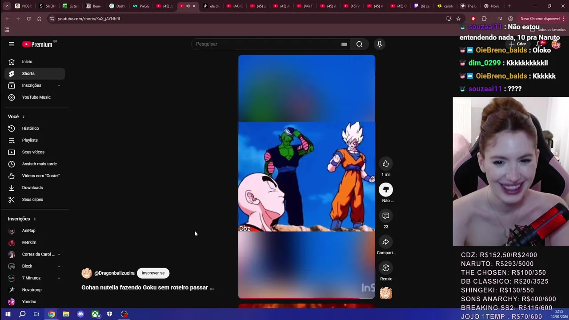The image size is (569, 320).
Task: Click Novo Chrome disponível update button
Action: point(542,19)
